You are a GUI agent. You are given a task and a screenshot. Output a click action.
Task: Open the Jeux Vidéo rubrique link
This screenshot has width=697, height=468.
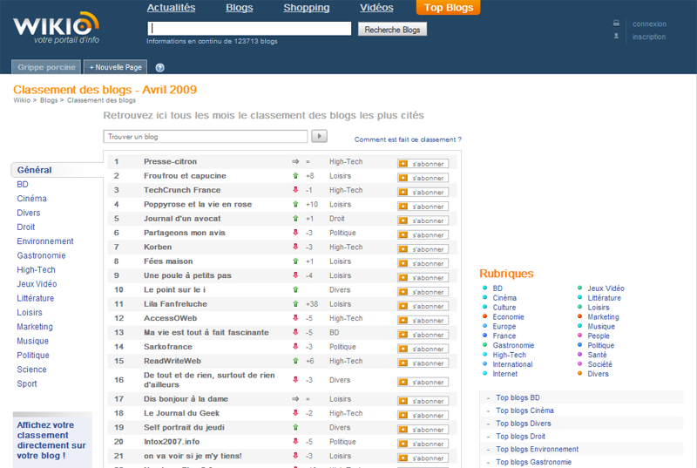point(606,288)
